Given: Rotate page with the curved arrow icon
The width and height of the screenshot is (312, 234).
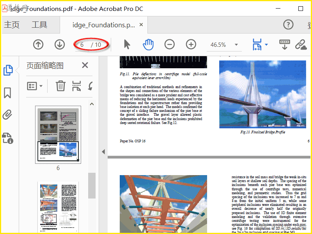Looking at the screenshot, I should [x=90, y=86].
